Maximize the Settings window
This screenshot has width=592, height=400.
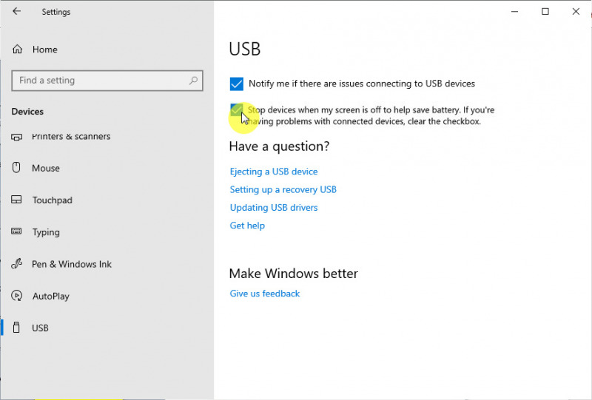point(545,12)
